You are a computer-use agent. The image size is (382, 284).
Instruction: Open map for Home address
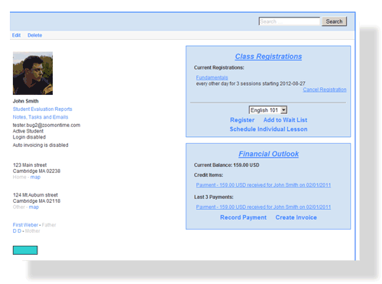click(35, 177)
